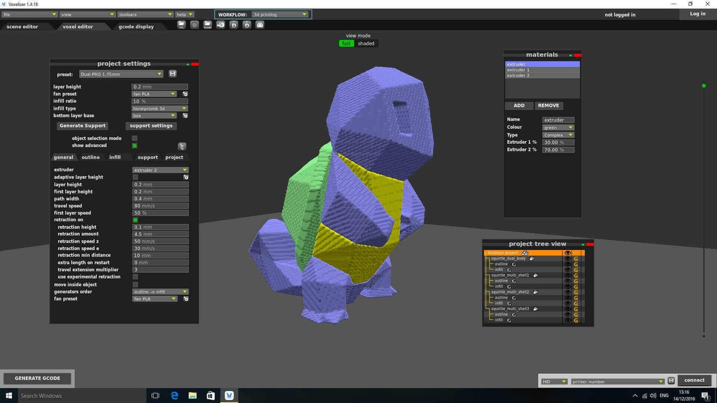Open generators order dropdown
Viewport: 717px width, 403px height.
coord(161,292)
